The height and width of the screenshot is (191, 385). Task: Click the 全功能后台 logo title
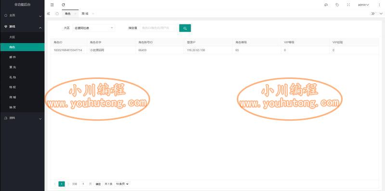22,5
